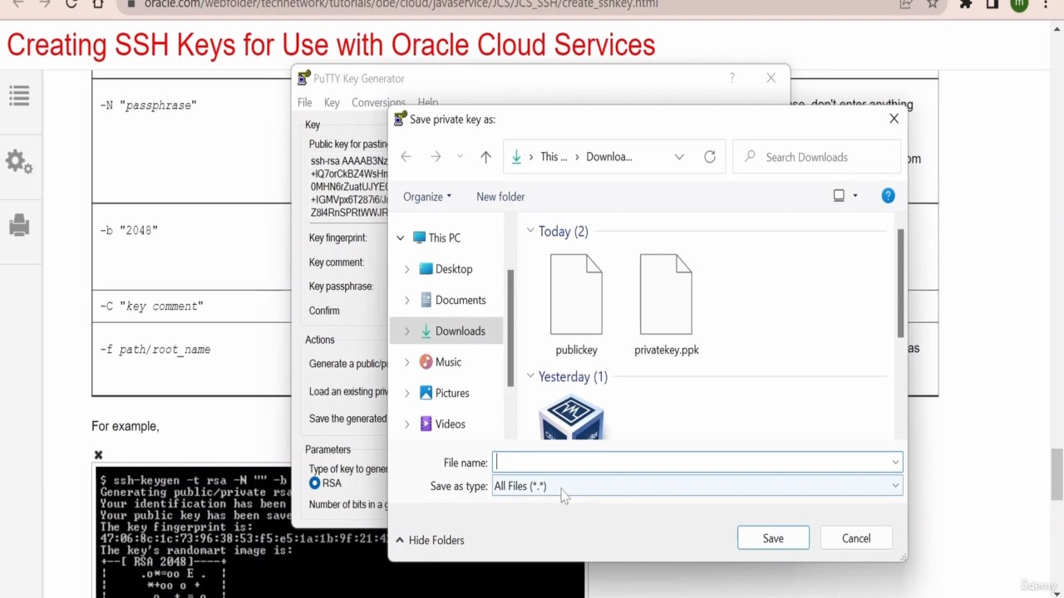
Task: Click the print icon in the page sidebar
Action: (19, 225)
